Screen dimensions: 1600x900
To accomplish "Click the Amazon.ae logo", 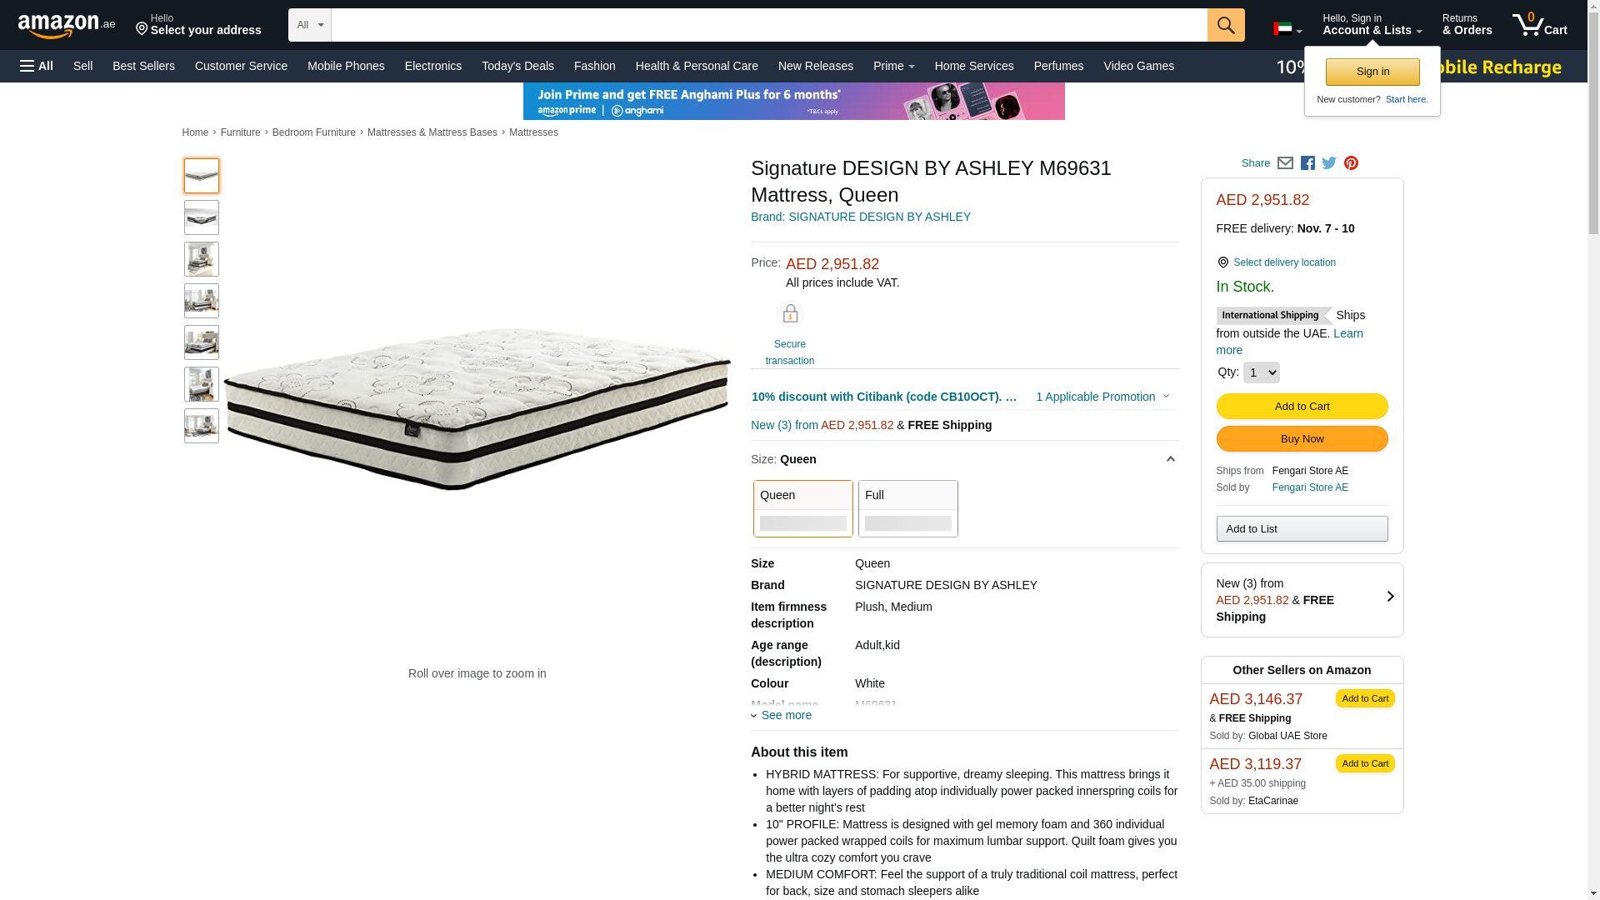I will coord(67,25).
